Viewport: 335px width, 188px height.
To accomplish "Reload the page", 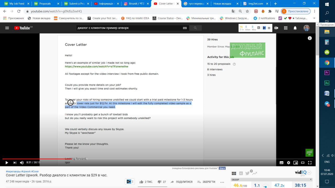I will point(19,11).
